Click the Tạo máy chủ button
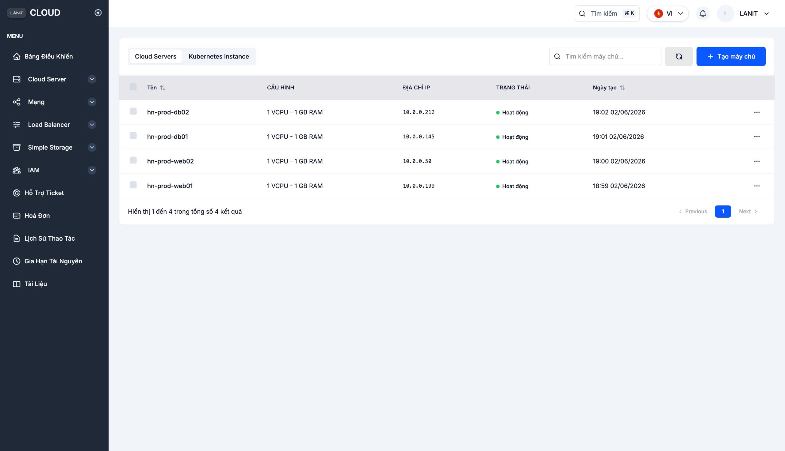The image size is (785, 451). click(x=731, y=56)
